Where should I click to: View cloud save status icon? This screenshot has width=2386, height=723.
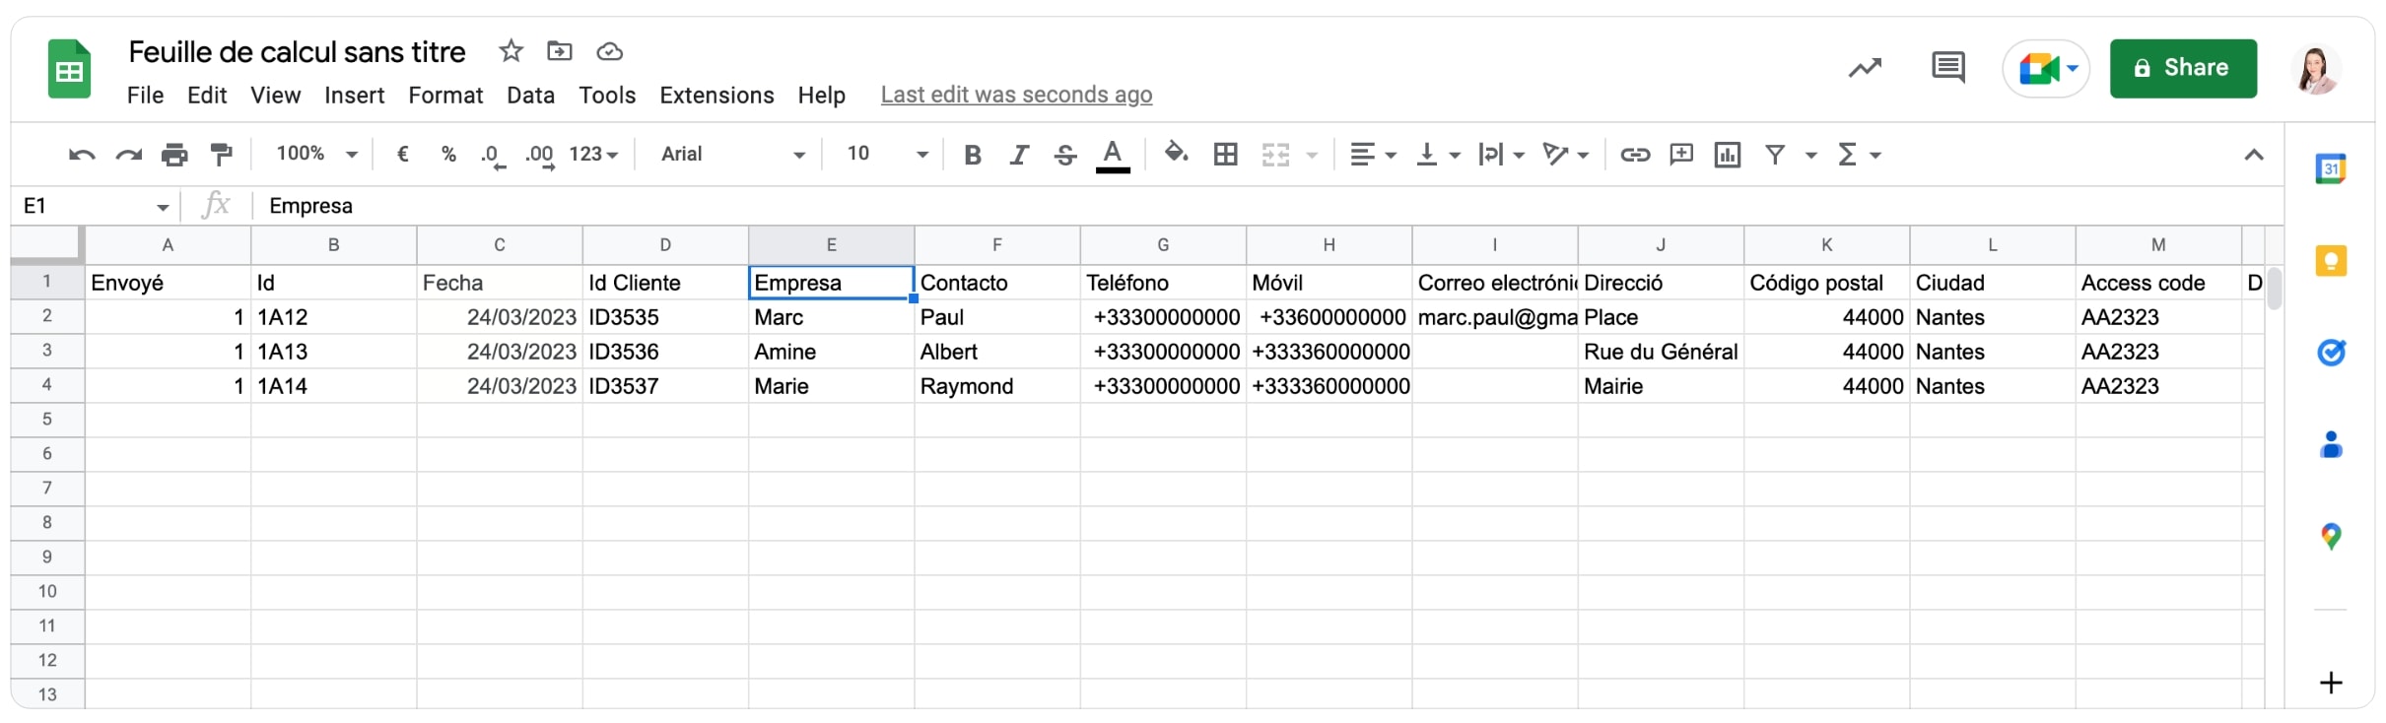click(609, 51)
